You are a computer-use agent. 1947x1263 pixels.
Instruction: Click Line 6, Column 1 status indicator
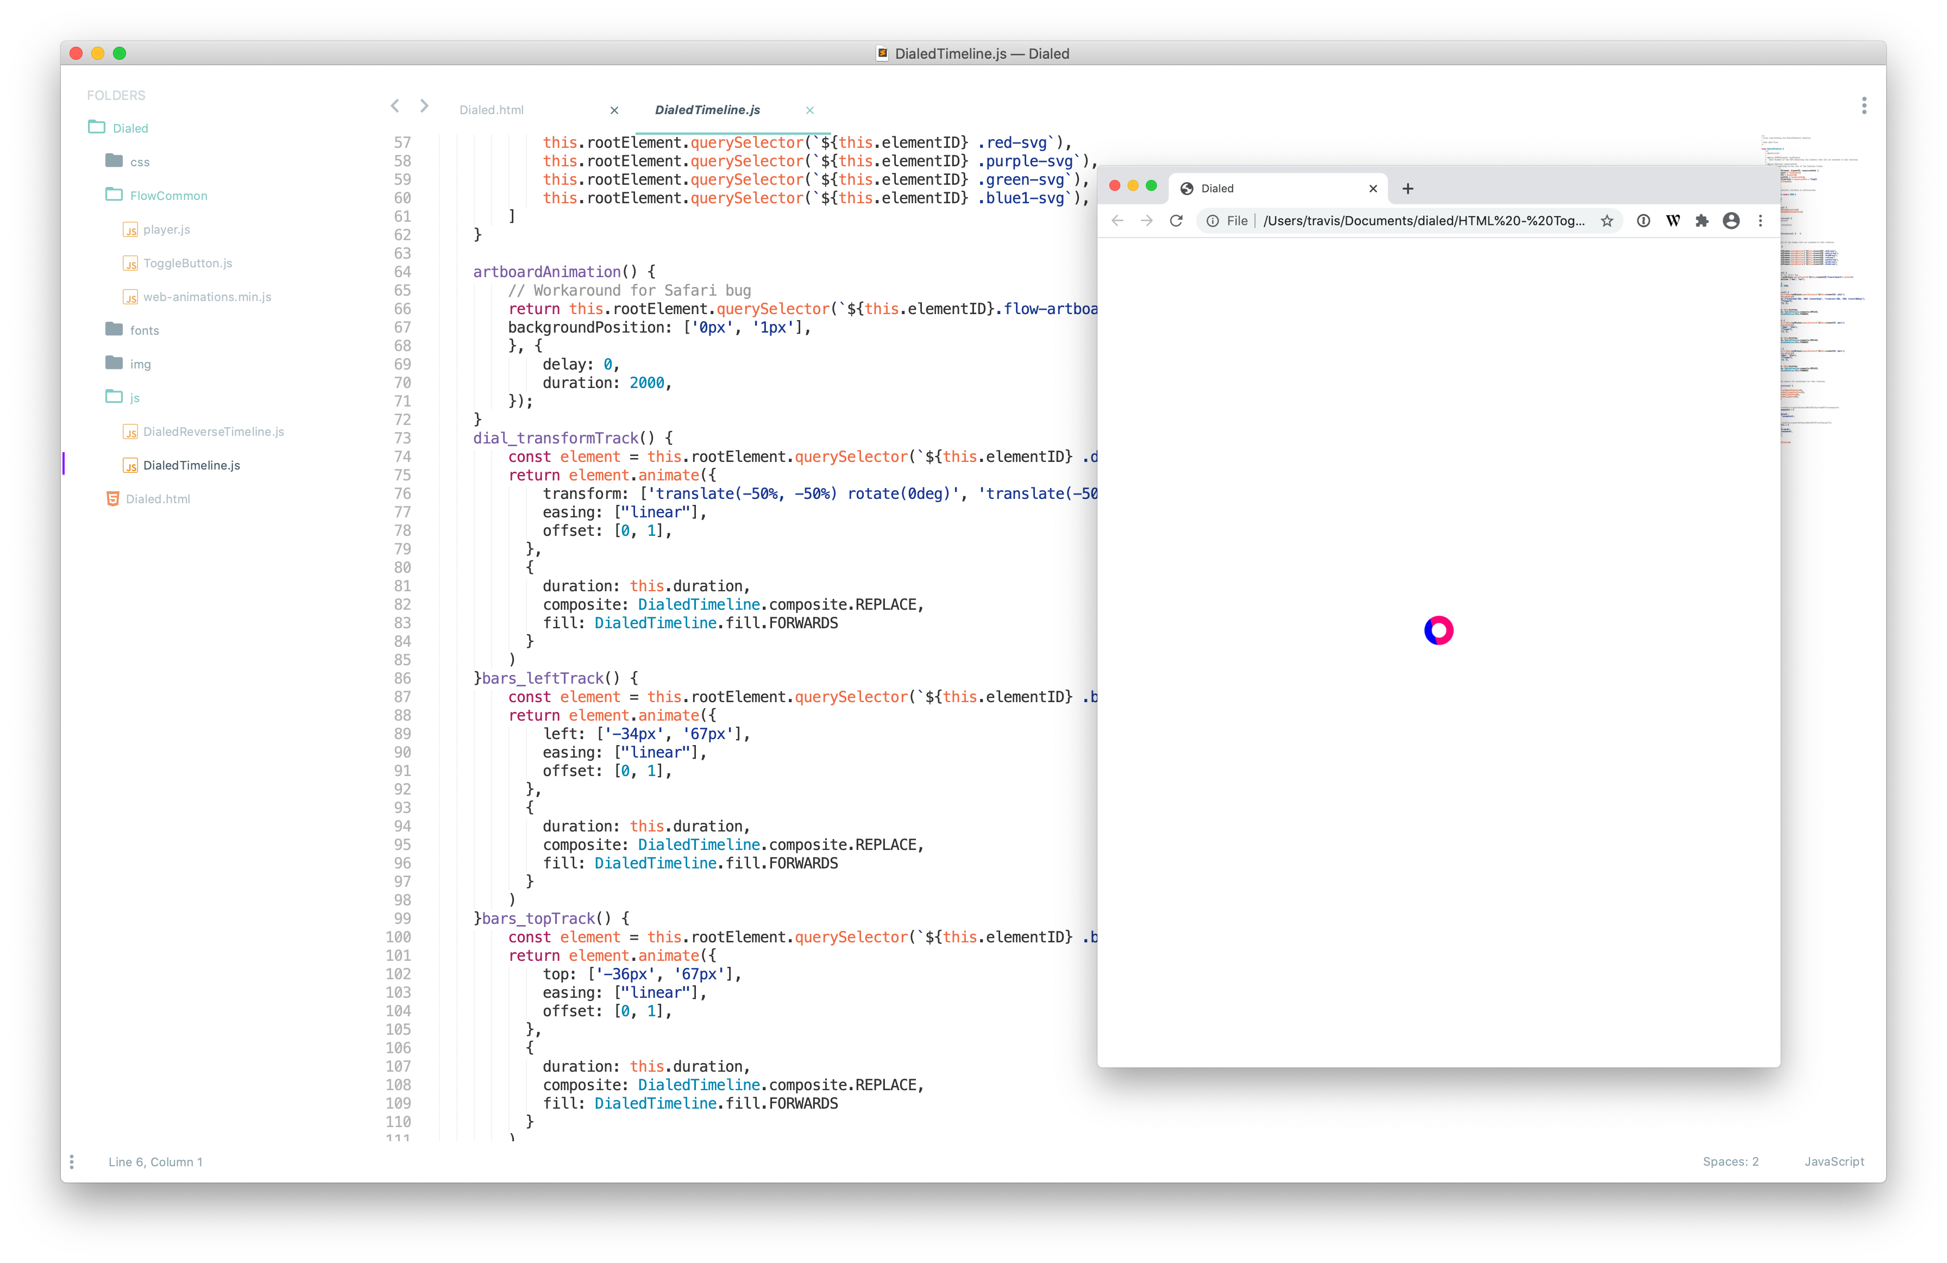(x=155, y=1161)
